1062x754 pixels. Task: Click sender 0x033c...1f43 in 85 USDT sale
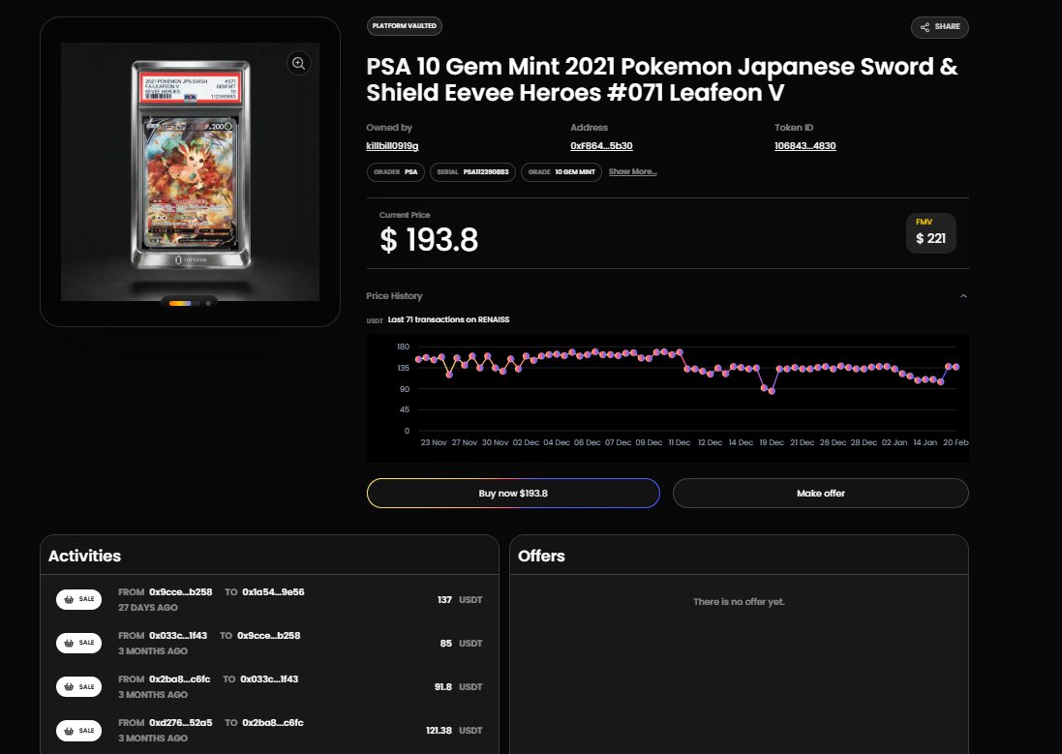coord(178,636)
